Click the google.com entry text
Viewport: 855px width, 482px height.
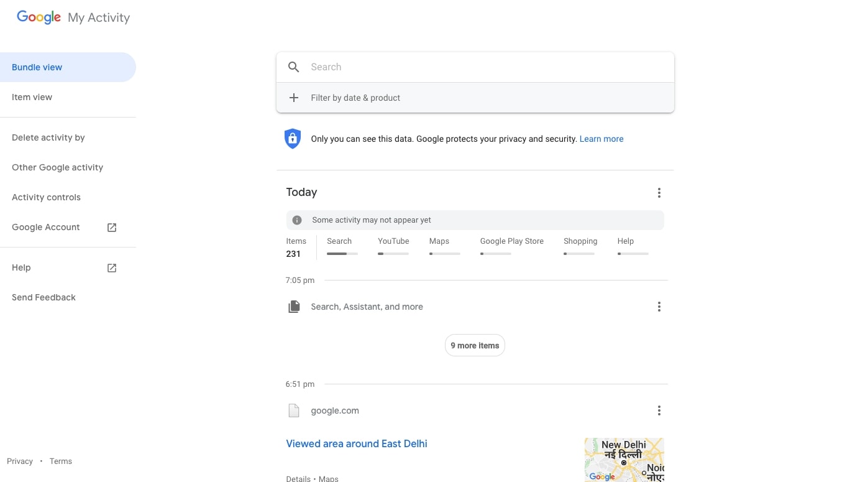pyautogui.click(x=335, y=410)
